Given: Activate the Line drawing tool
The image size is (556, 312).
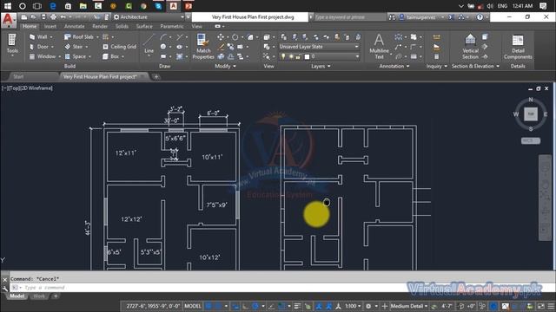Looking at the screenshot, I should point(149,44).
